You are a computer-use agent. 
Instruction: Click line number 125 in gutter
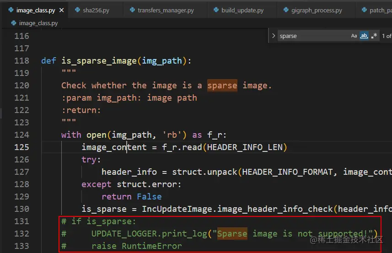(22, 147)
